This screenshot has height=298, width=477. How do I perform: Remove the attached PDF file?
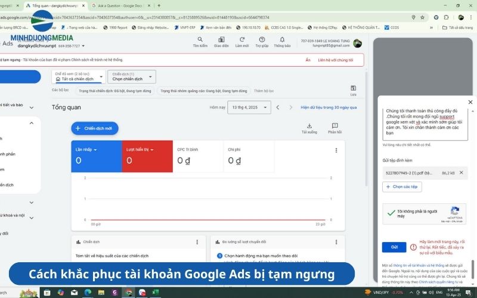point(461,172)
